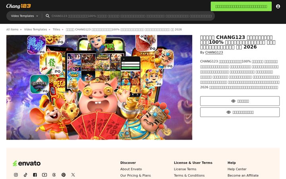Click the item title ending in 2026
This screenshot has width=286, height=179.
coord(238,42)
